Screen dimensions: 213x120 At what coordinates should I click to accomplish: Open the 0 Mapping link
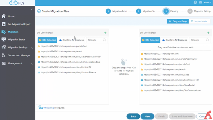[49, 108]
